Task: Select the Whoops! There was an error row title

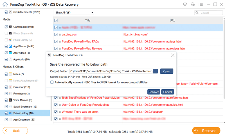Action: [80, 112]
